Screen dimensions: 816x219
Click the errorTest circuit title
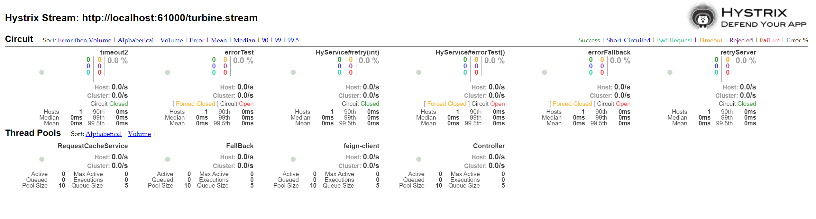239,52
